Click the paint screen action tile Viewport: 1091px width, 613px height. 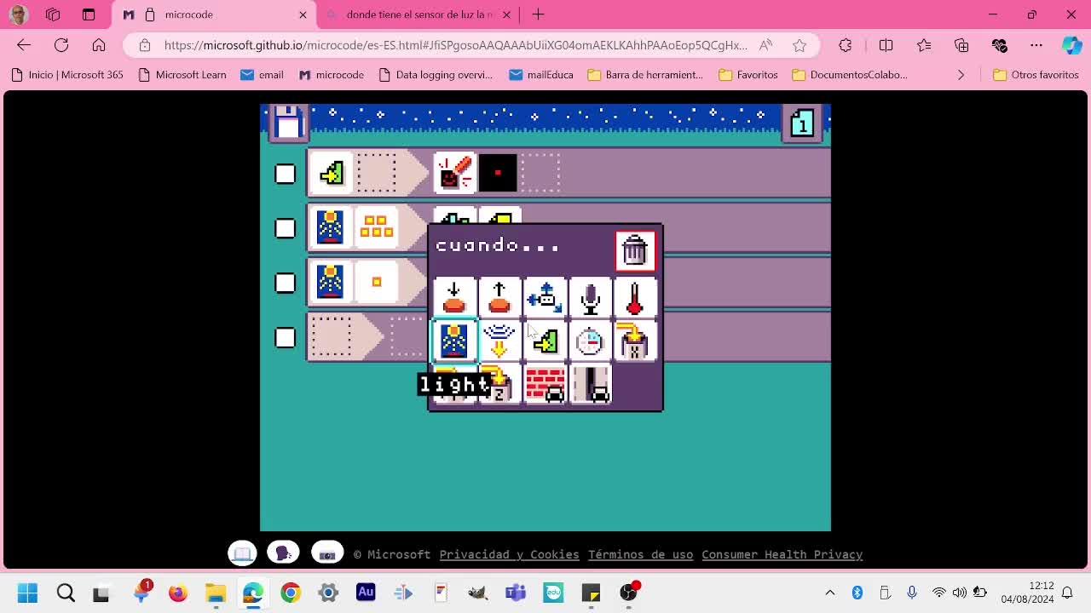click(454, 173)
